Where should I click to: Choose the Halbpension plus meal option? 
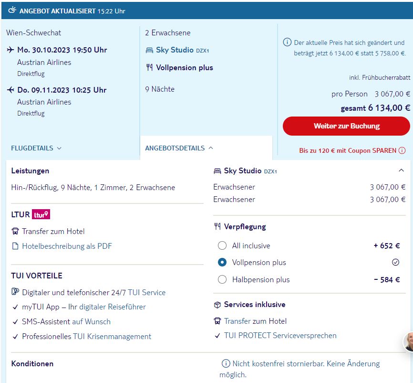tap(222, 280)
